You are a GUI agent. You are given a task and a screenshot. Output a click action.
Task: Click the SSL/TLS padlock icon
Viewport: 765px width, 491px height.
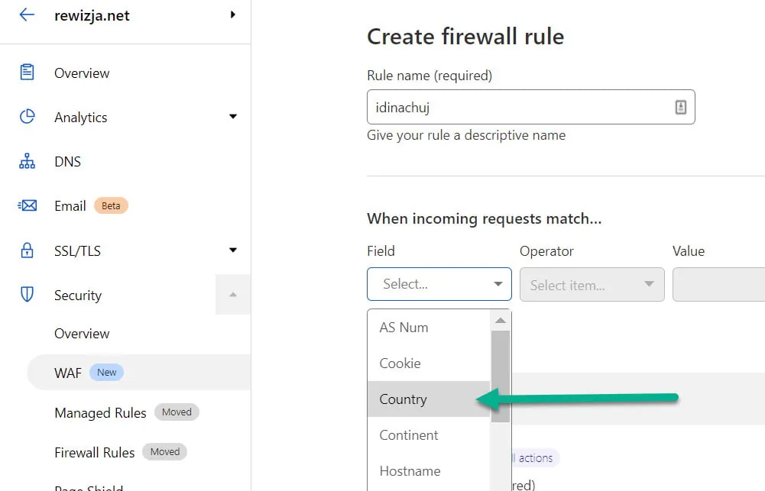pyautogui.click(x=27, y=250)
